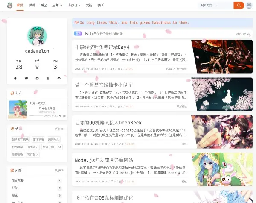256x203 pixels.
Task: Click the email envelope icon
Action: pos(26,78)
